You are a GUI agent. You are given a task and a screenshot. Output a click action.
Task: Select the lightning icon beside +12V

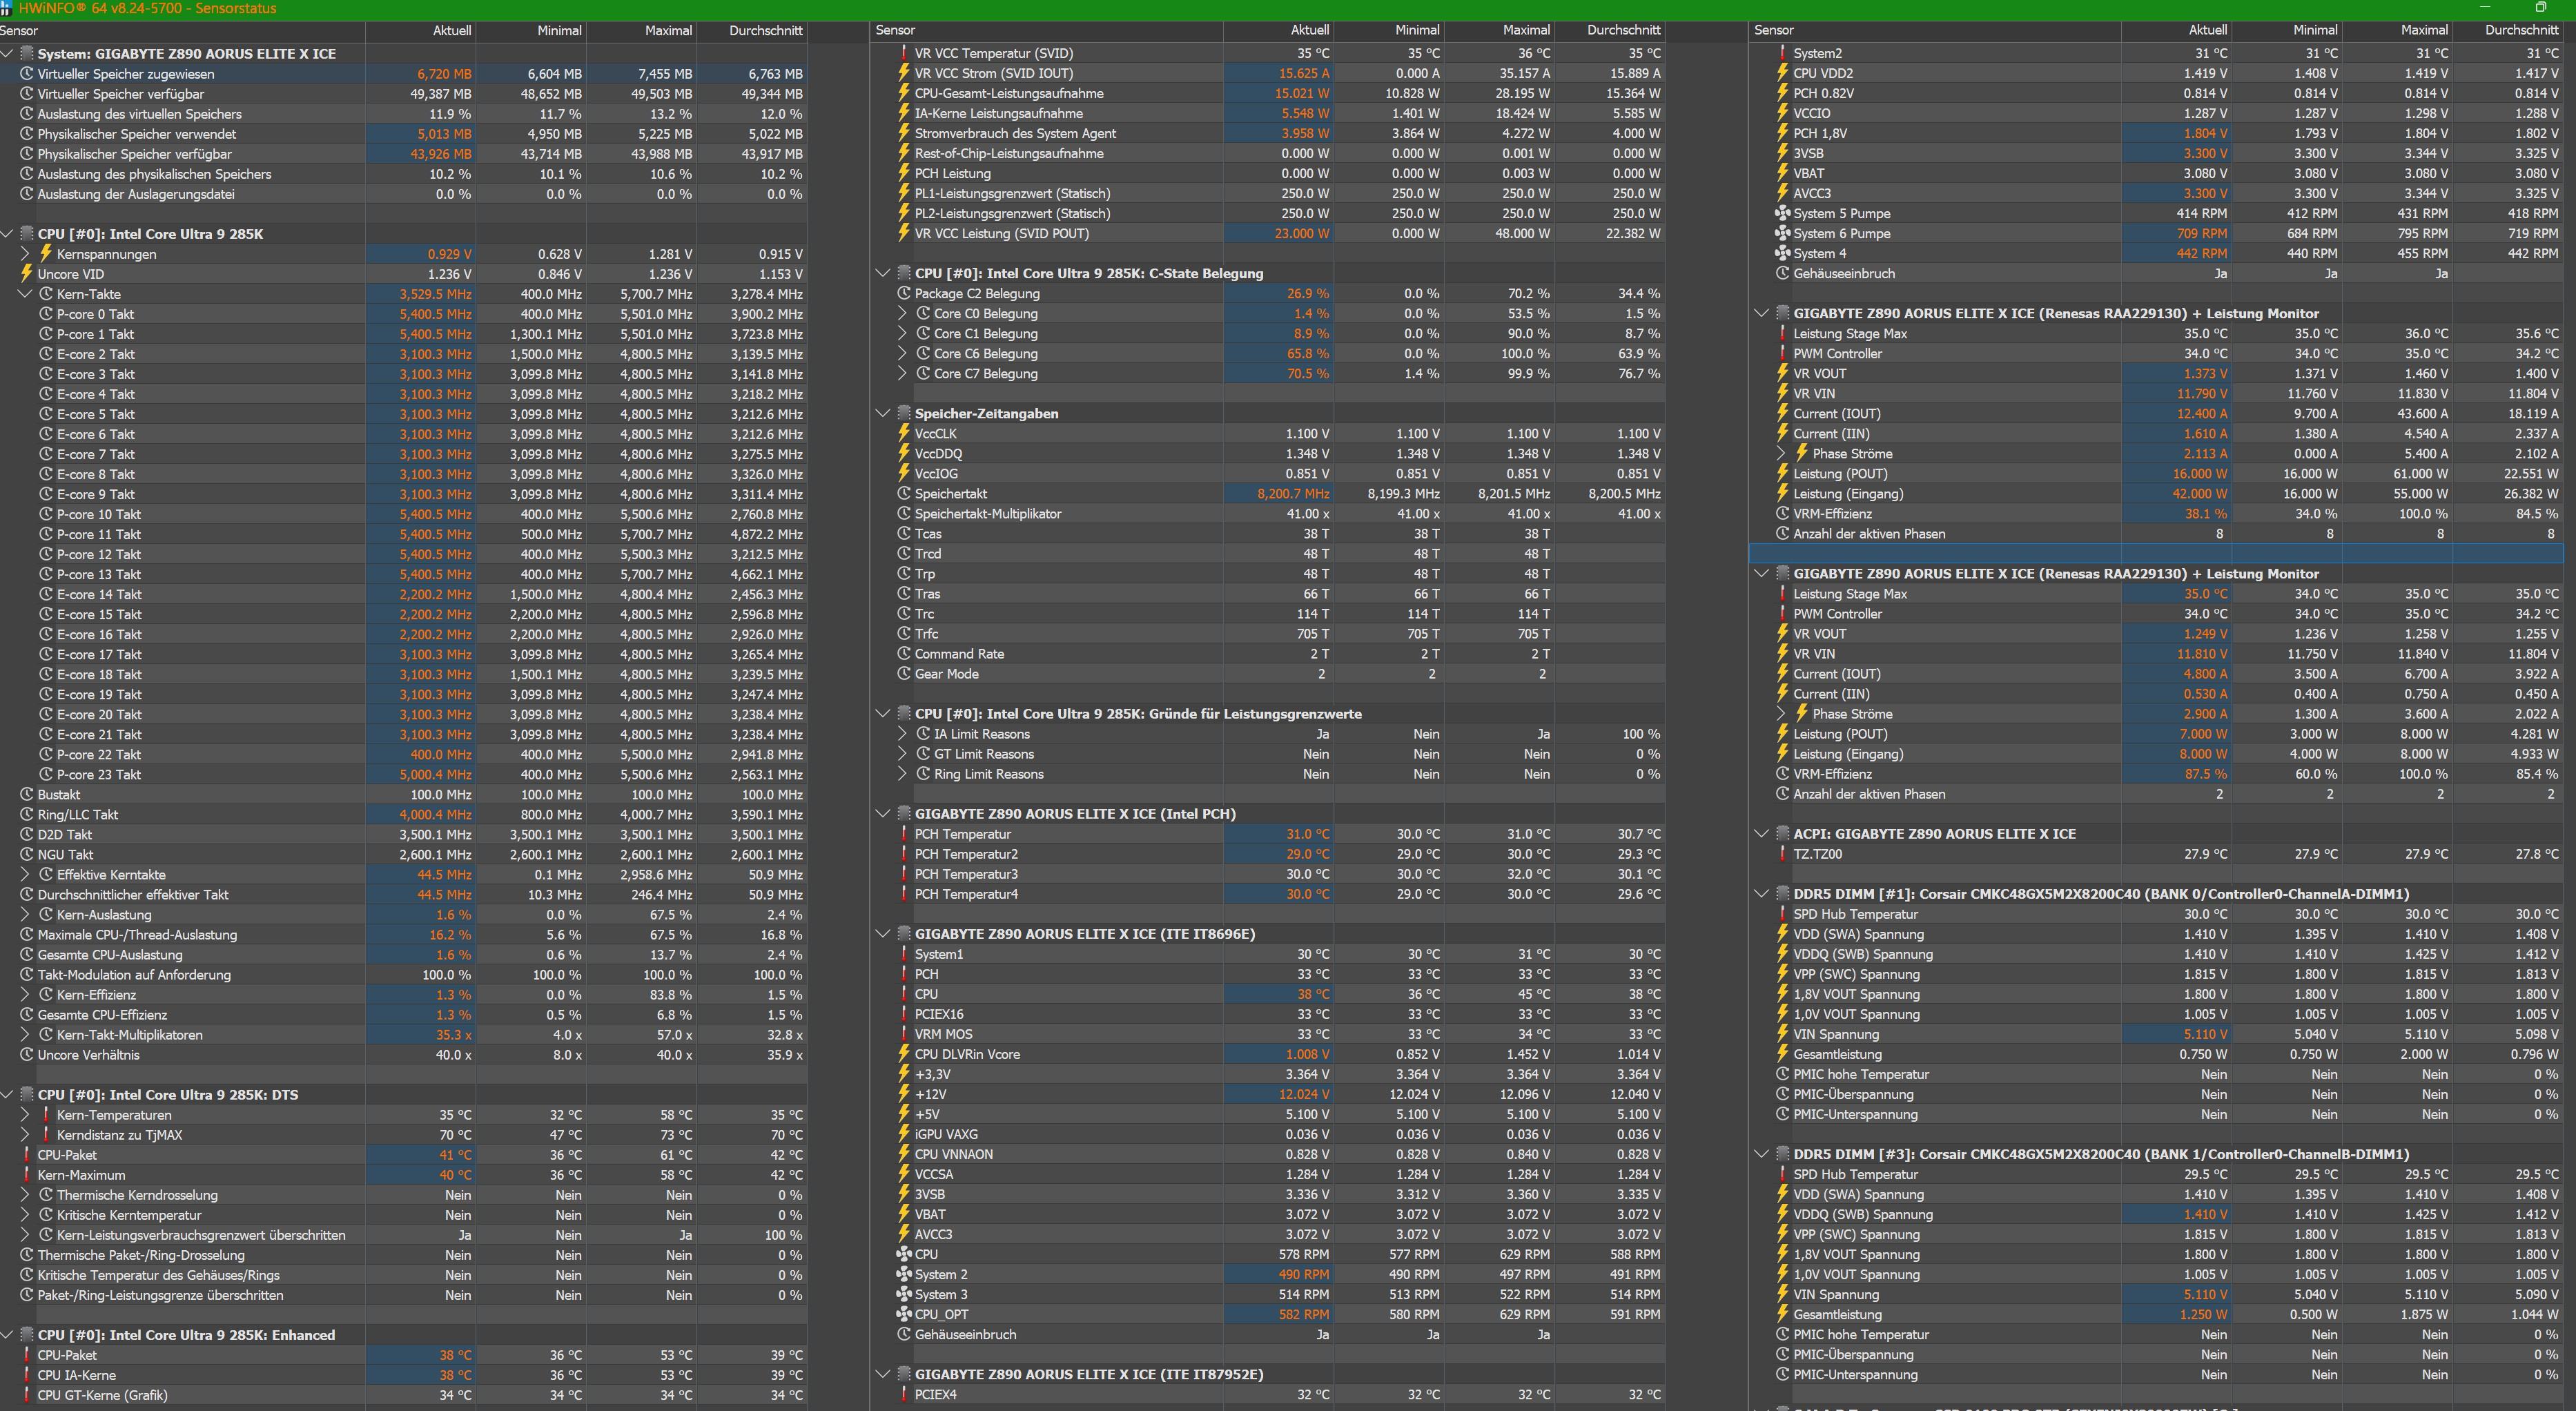(904, 1094)
